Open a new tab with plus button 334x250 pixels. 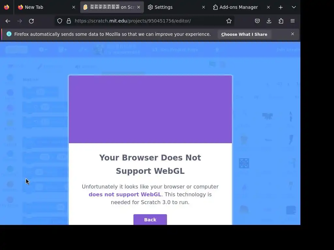pos(281,7)
